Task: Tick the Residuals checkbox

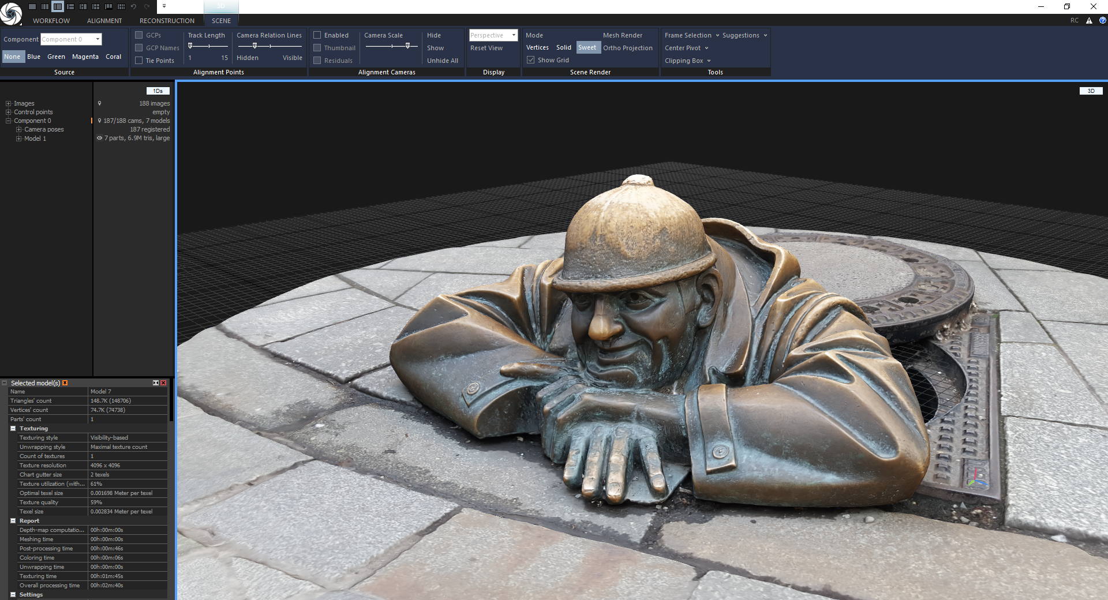Action: [317, 61]
